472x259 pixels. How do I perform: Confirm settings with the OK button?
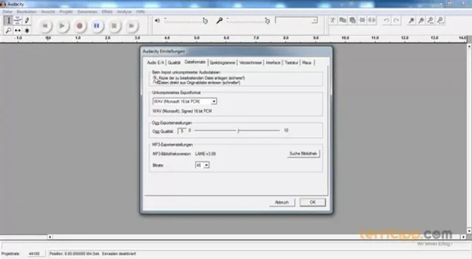pos(313,202)
